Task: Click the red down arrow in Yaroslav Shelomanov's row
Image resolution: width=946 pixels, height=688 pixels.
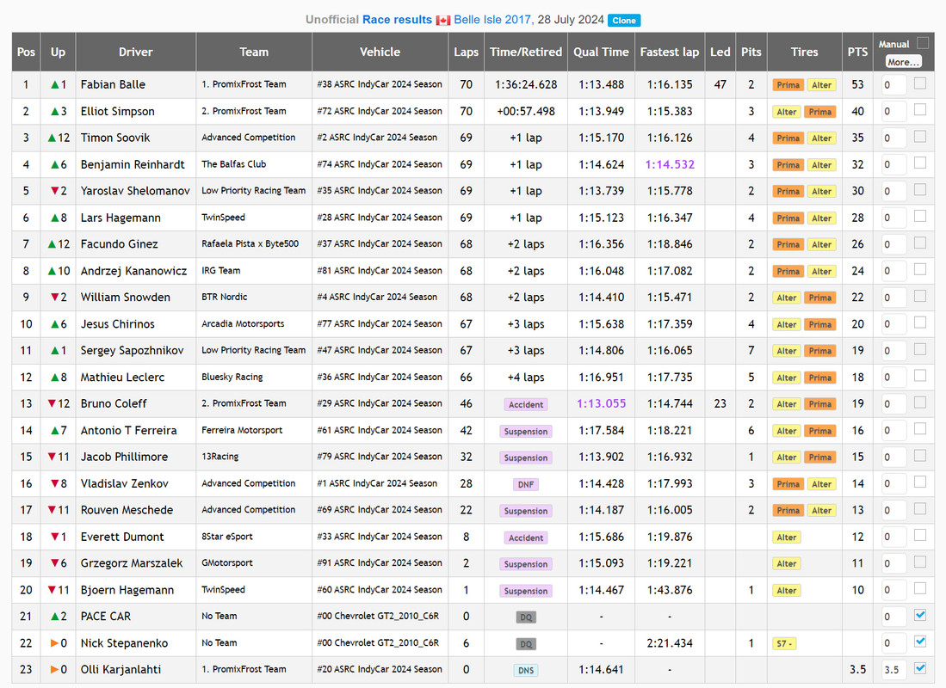Action: (55, 191)
